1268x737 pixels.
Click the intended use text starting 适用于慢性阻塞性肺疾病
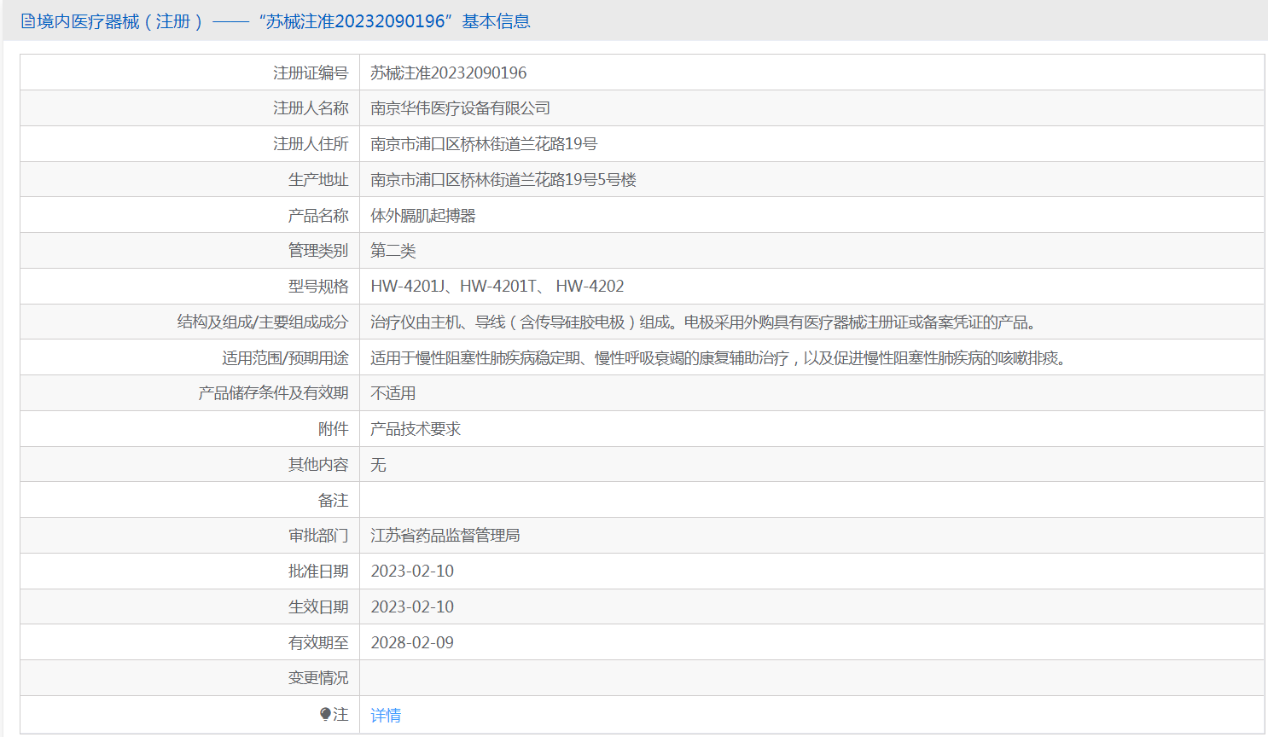tap(718, 358)
